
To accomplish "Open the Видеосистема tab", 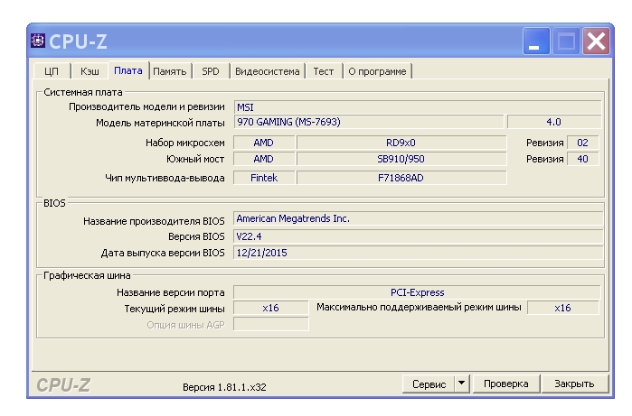I will [268, 70].
